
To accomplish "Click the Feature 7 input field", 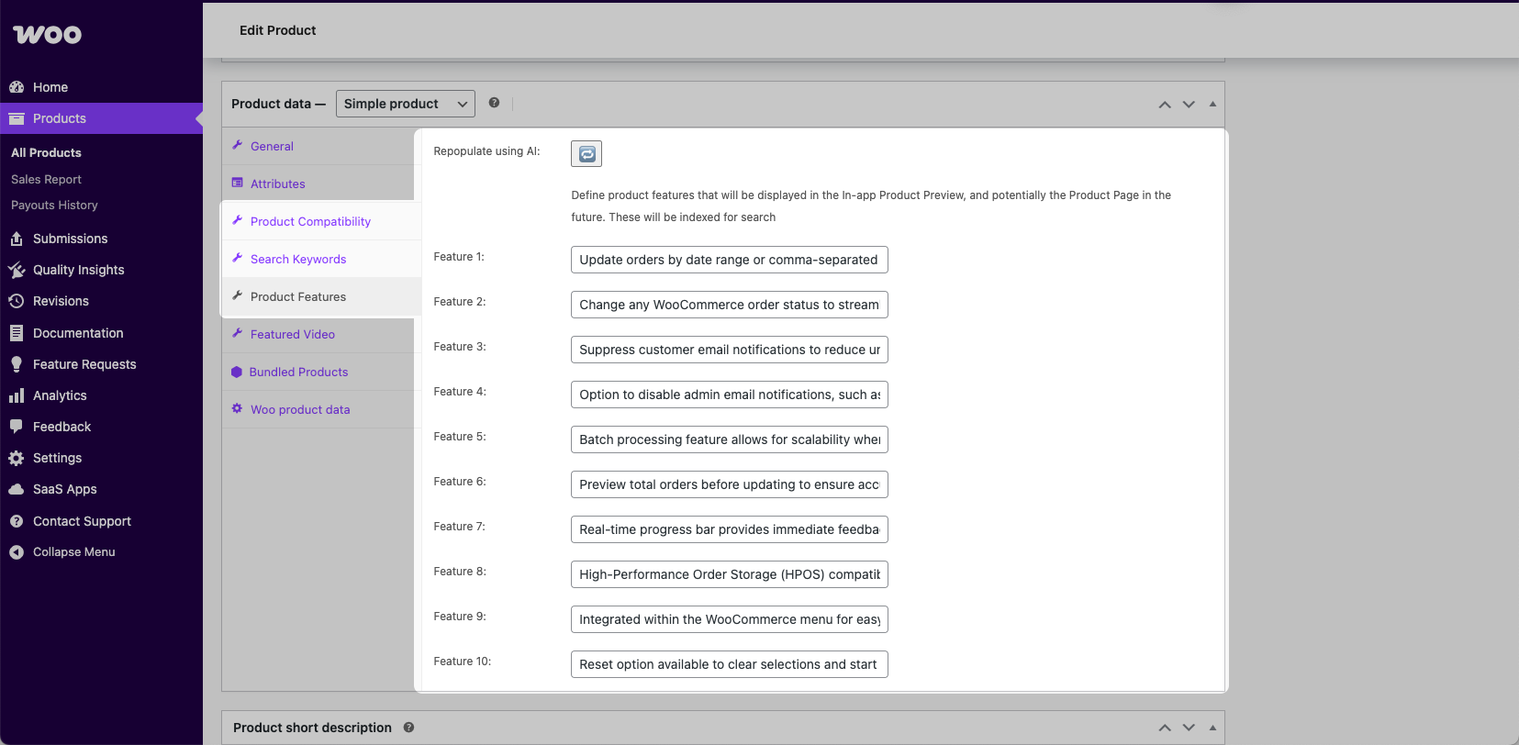I will click(730, 529).
